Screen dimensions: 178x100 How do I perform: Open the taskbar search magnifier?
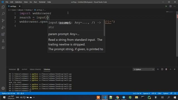(x=169, y=97)
